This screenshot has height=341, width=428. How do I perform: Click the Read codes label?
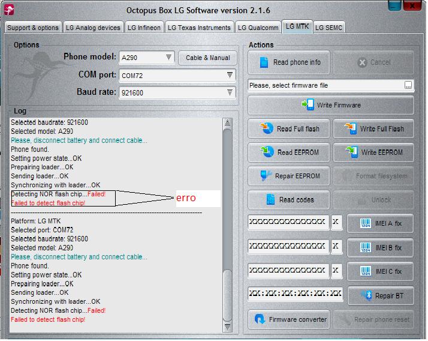point(297,200)
